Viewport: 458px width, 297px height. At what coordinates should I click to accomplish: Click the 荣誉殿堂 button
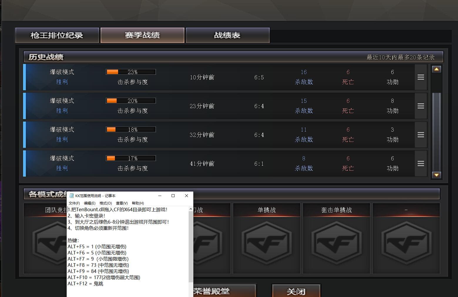point(225,291)
